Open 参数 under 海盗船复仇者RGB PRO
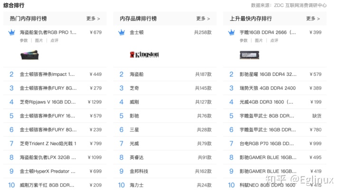This screenshot has width=342, height=195. [24, 40]
